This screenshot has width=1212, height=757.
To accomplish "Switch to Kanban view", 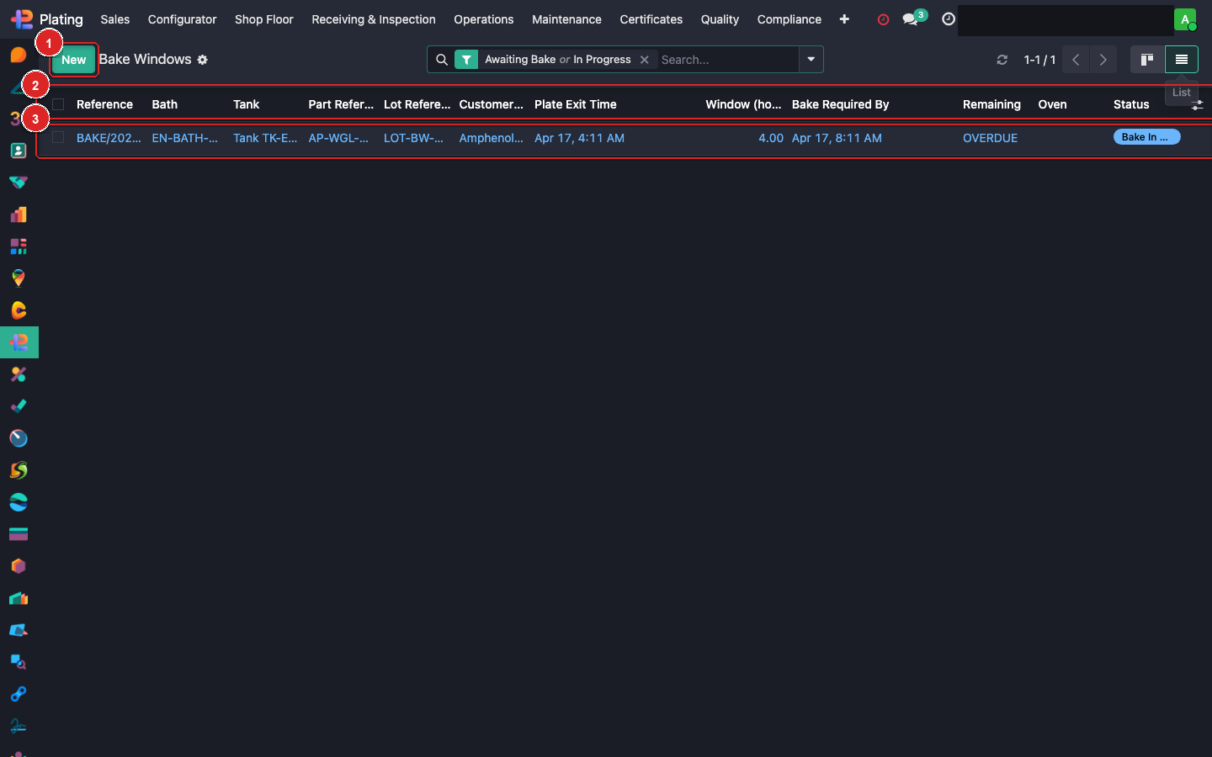I will click(1146, 60).
